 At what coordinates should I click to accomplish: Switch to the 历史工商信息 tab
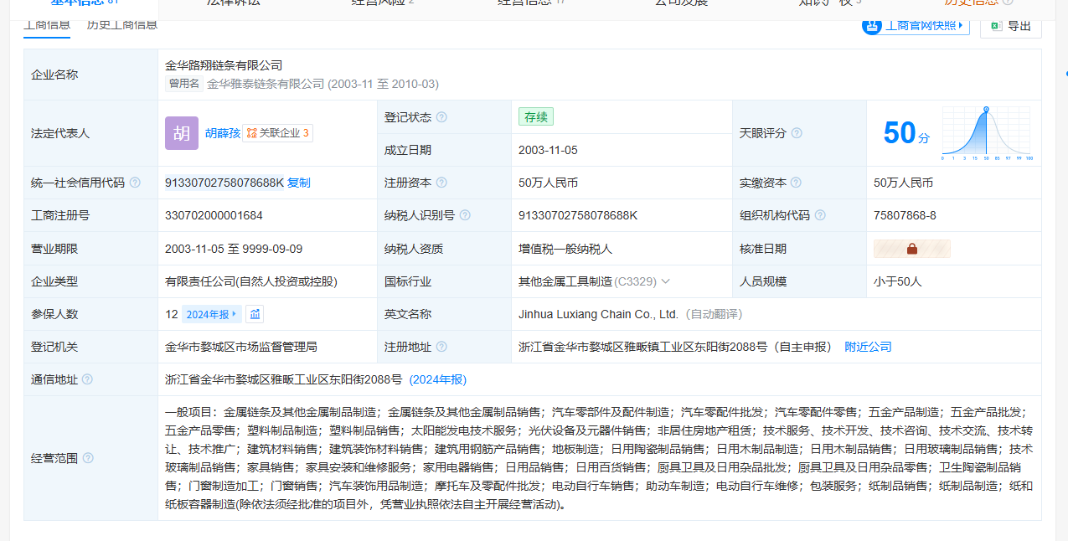[x=122, y=24]
